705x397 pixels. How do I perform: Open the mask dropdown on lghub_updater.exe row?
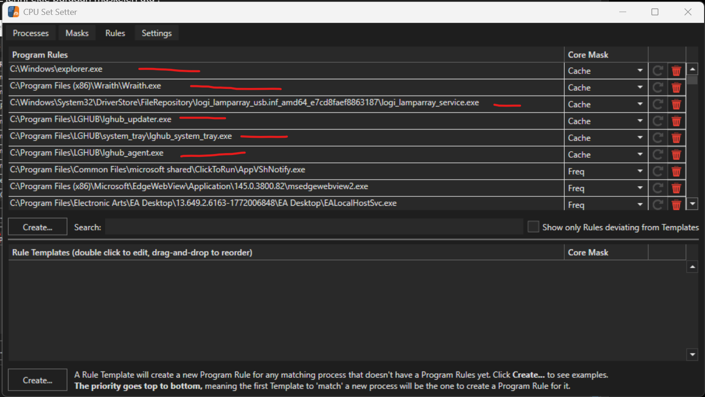(x=606, y=121)
